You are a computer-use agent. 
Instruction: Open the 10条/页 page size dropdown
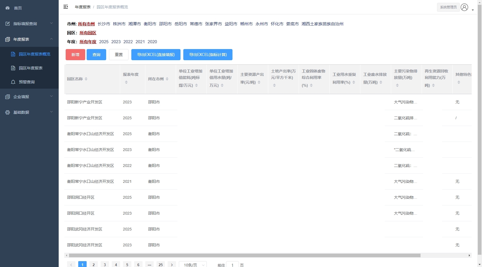pyautogui.click(x=193, y=265)
